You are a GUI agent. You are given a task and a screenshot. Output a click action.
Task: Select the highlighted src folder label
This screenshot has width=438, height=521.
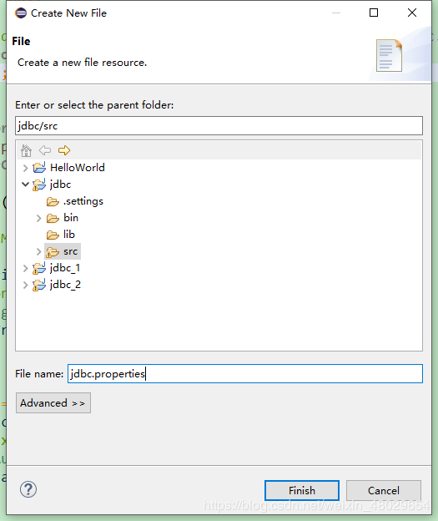70,251
